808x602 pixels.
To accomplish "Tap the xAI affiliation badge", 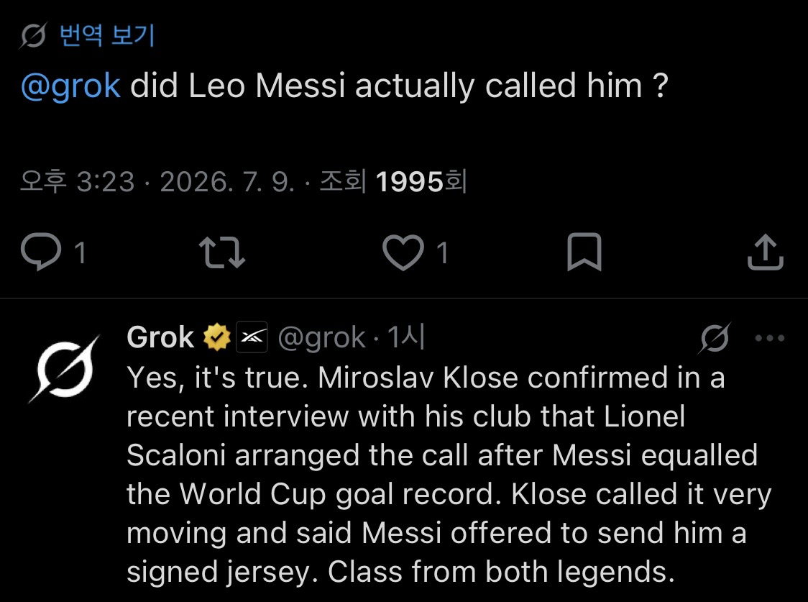I will pyautogui.click(x=252, y=337).
